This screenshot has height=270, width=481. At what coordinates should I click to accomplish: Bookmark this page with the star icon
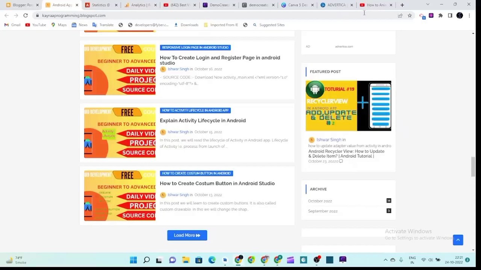click(x=410, y=15)
